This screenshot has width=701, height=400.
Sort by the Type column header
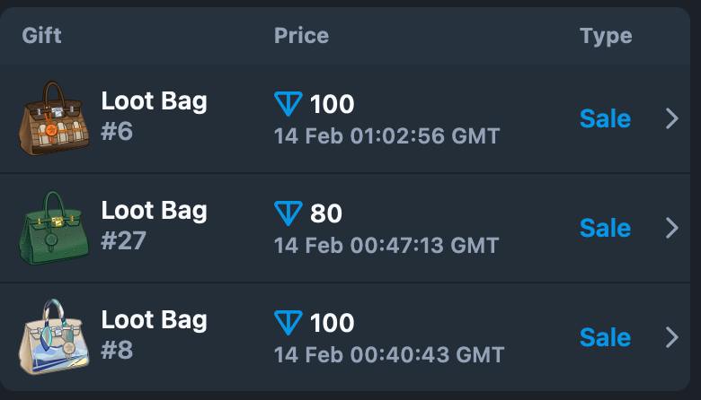coord(606,37)
